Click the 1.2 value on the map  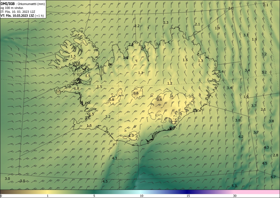pyautogui.click(x=170, y=83)
